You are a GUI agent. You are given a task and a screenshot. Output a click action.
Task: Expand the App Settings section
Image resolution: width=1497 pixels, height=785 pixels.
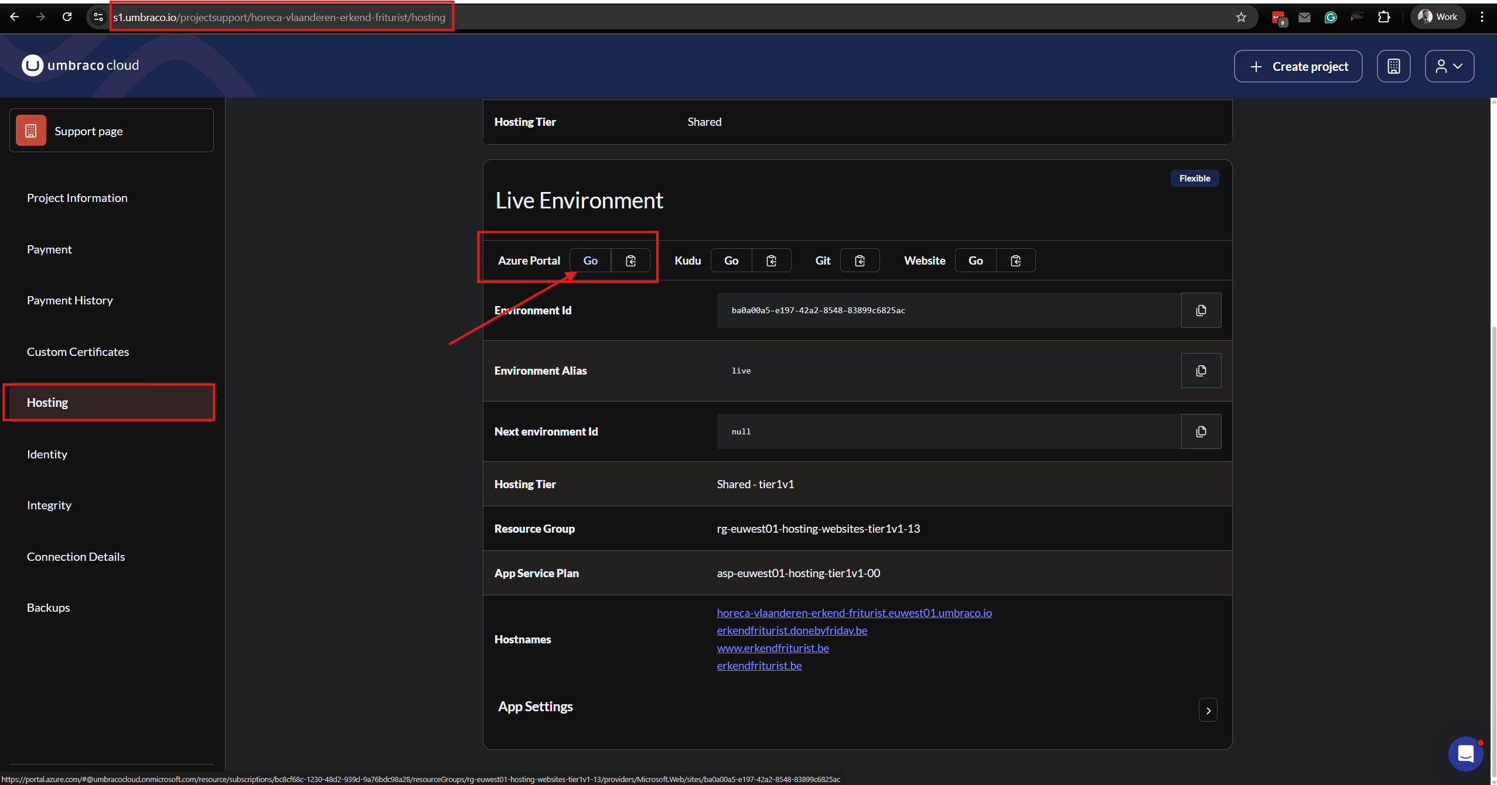[x=1208, y=710]
